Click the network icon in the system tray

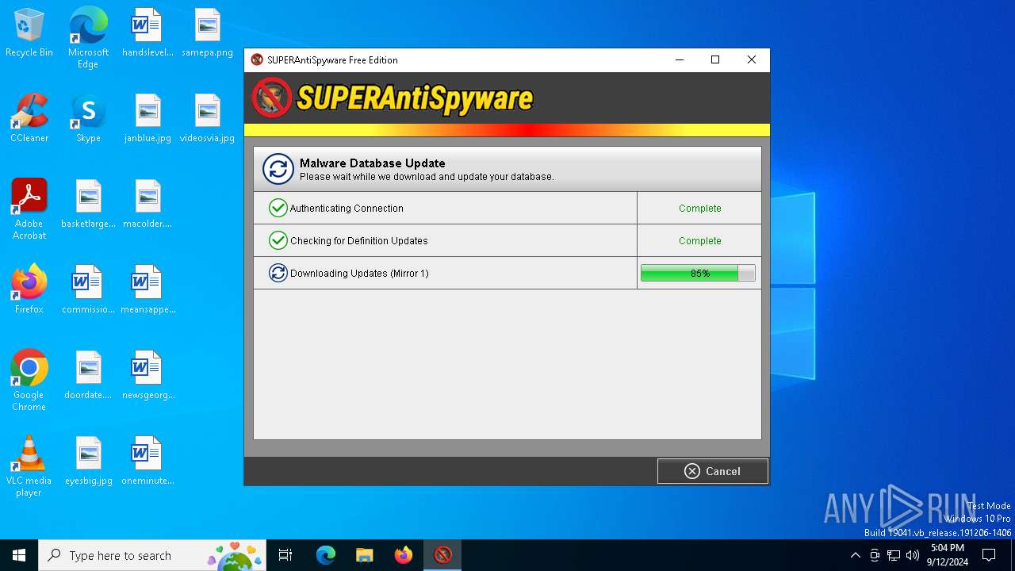pyautogui.click(x=894, y=555)
